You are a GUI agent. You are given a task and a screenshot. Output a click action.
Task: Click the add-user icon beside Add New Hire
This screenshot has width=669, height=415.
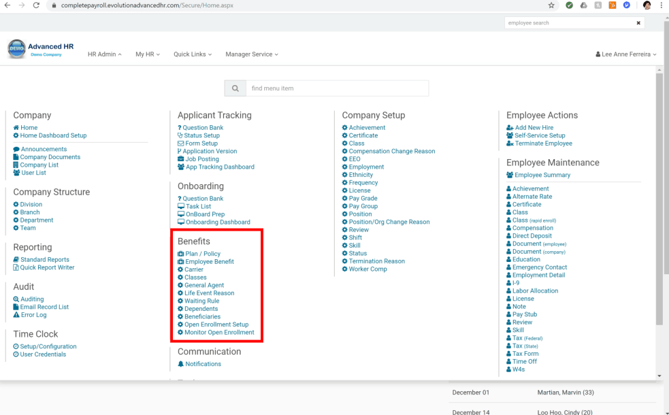[510, 127]
